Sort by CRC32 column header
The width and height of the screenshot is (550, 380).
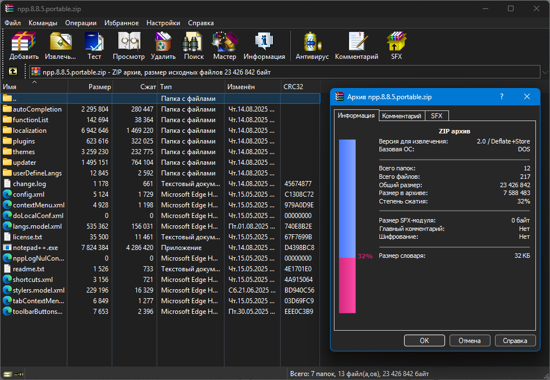[300, 86]
